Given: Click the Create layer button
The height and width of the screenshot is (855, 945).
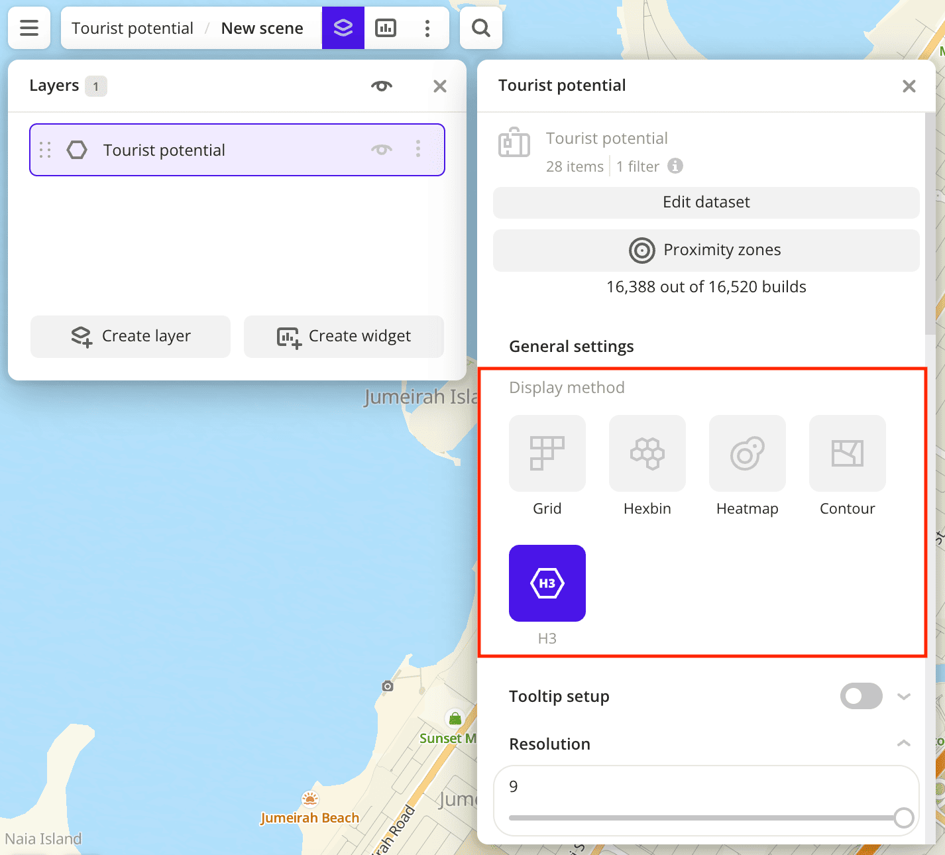Looking at the screenshot, I should 131,337.
